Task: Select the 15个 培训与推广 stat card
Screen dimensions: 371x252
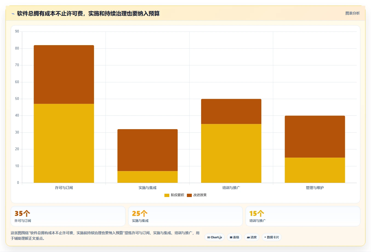Action: [x=303, y=216]
